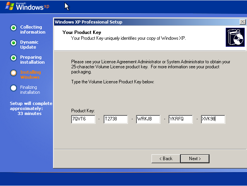Viewport: 247px width, 186px height.
Task: Click the Installing Windows step indicator
Action: tap(14, 73)
